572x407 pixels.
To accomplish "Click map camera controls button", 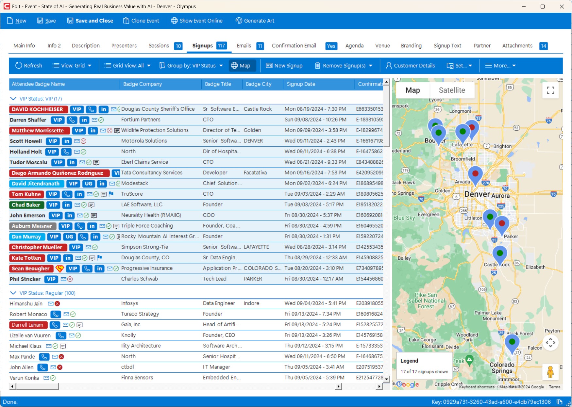I will click(550, 342).
